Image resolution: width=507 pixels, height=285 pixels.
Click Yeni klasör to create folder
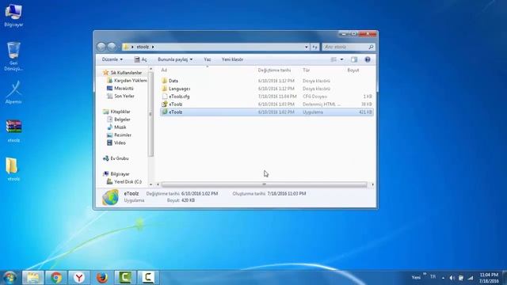coord(232,59)
